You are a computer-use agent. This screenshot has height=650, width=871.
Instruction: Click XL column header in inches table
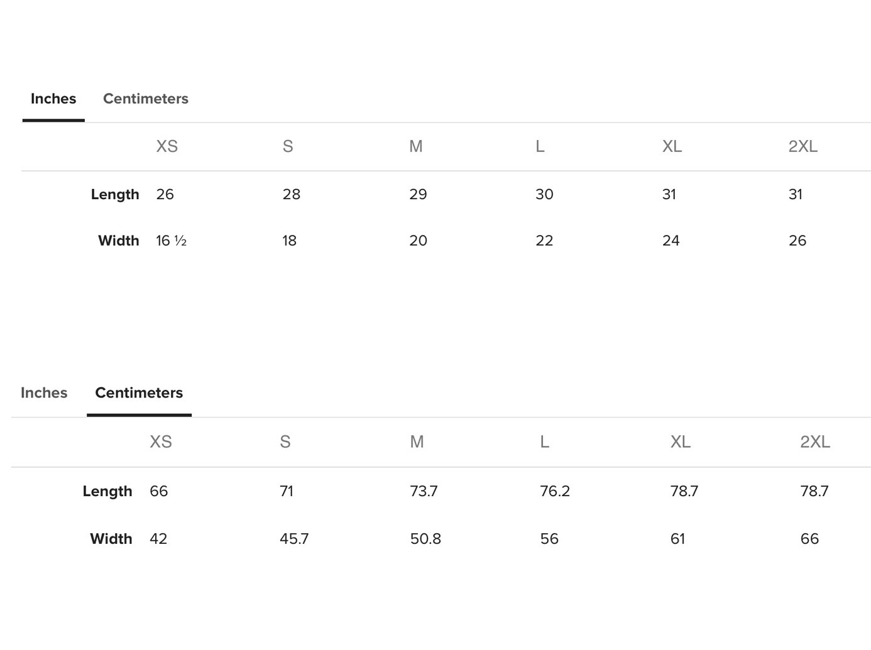pos(672,146)
